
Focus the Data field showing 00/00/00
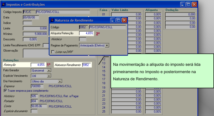[x=31, y=17]
